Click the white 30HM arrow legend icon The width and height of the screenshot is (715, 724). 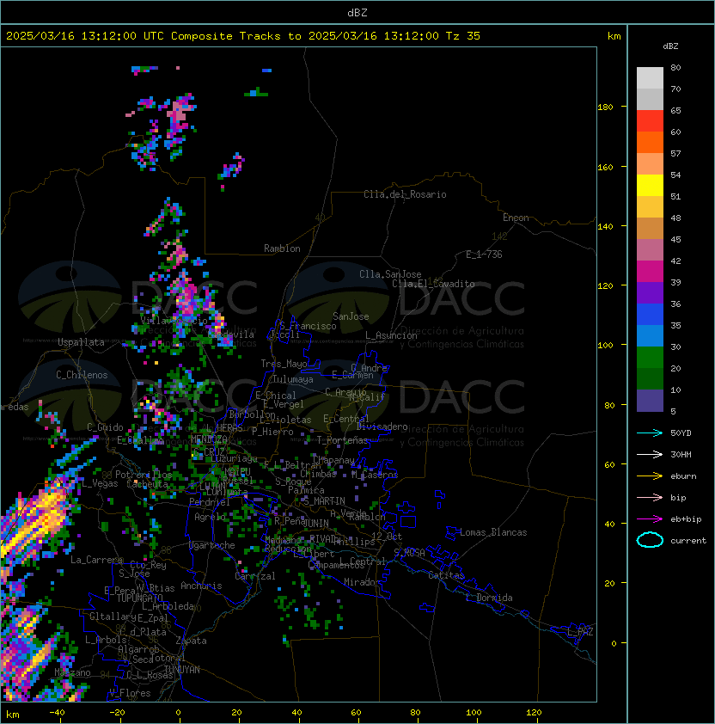click(x=650, y=455)
